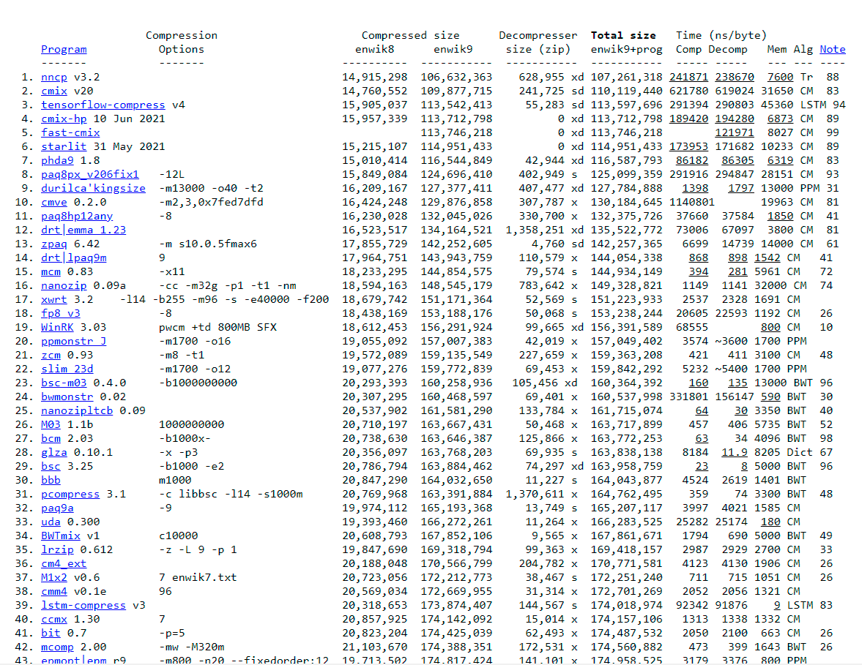Open the Note column header link

832,49
